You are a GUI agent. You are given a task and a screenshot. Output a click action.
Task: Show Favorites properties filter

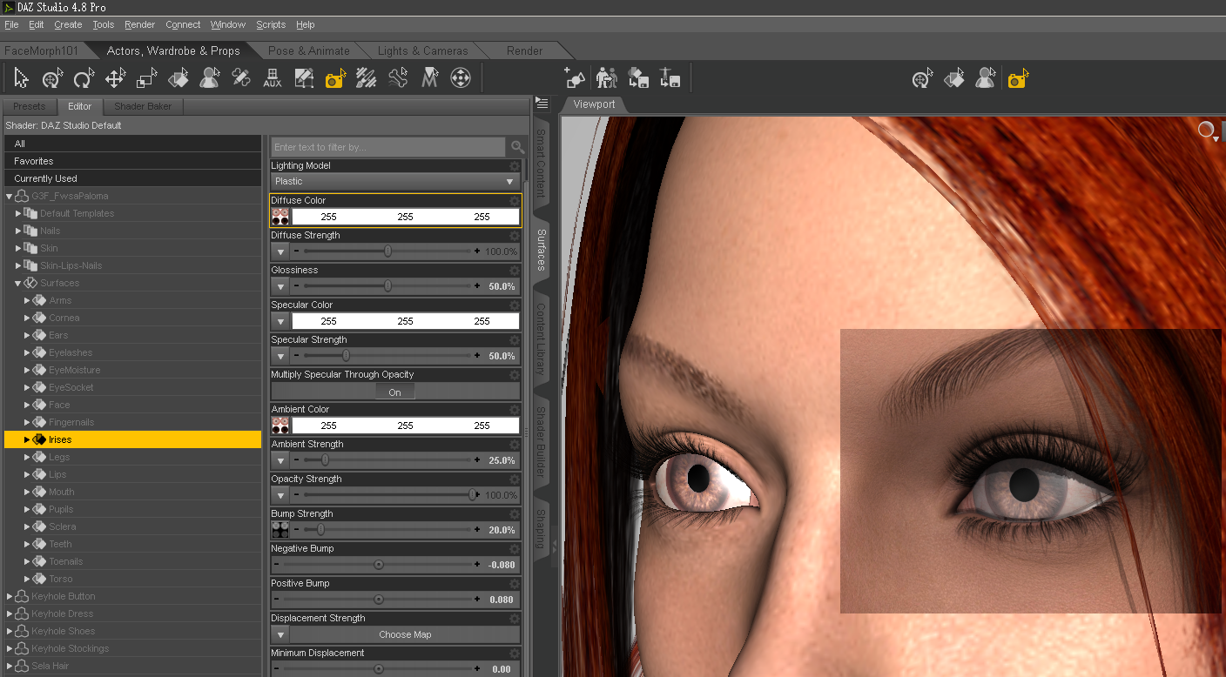(132, 161)
